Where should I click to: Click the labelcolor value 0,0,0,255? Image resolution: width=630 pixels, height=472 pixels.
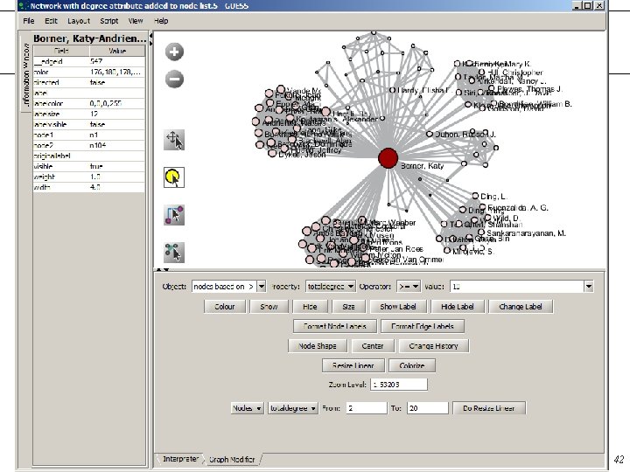click(117, 103)
